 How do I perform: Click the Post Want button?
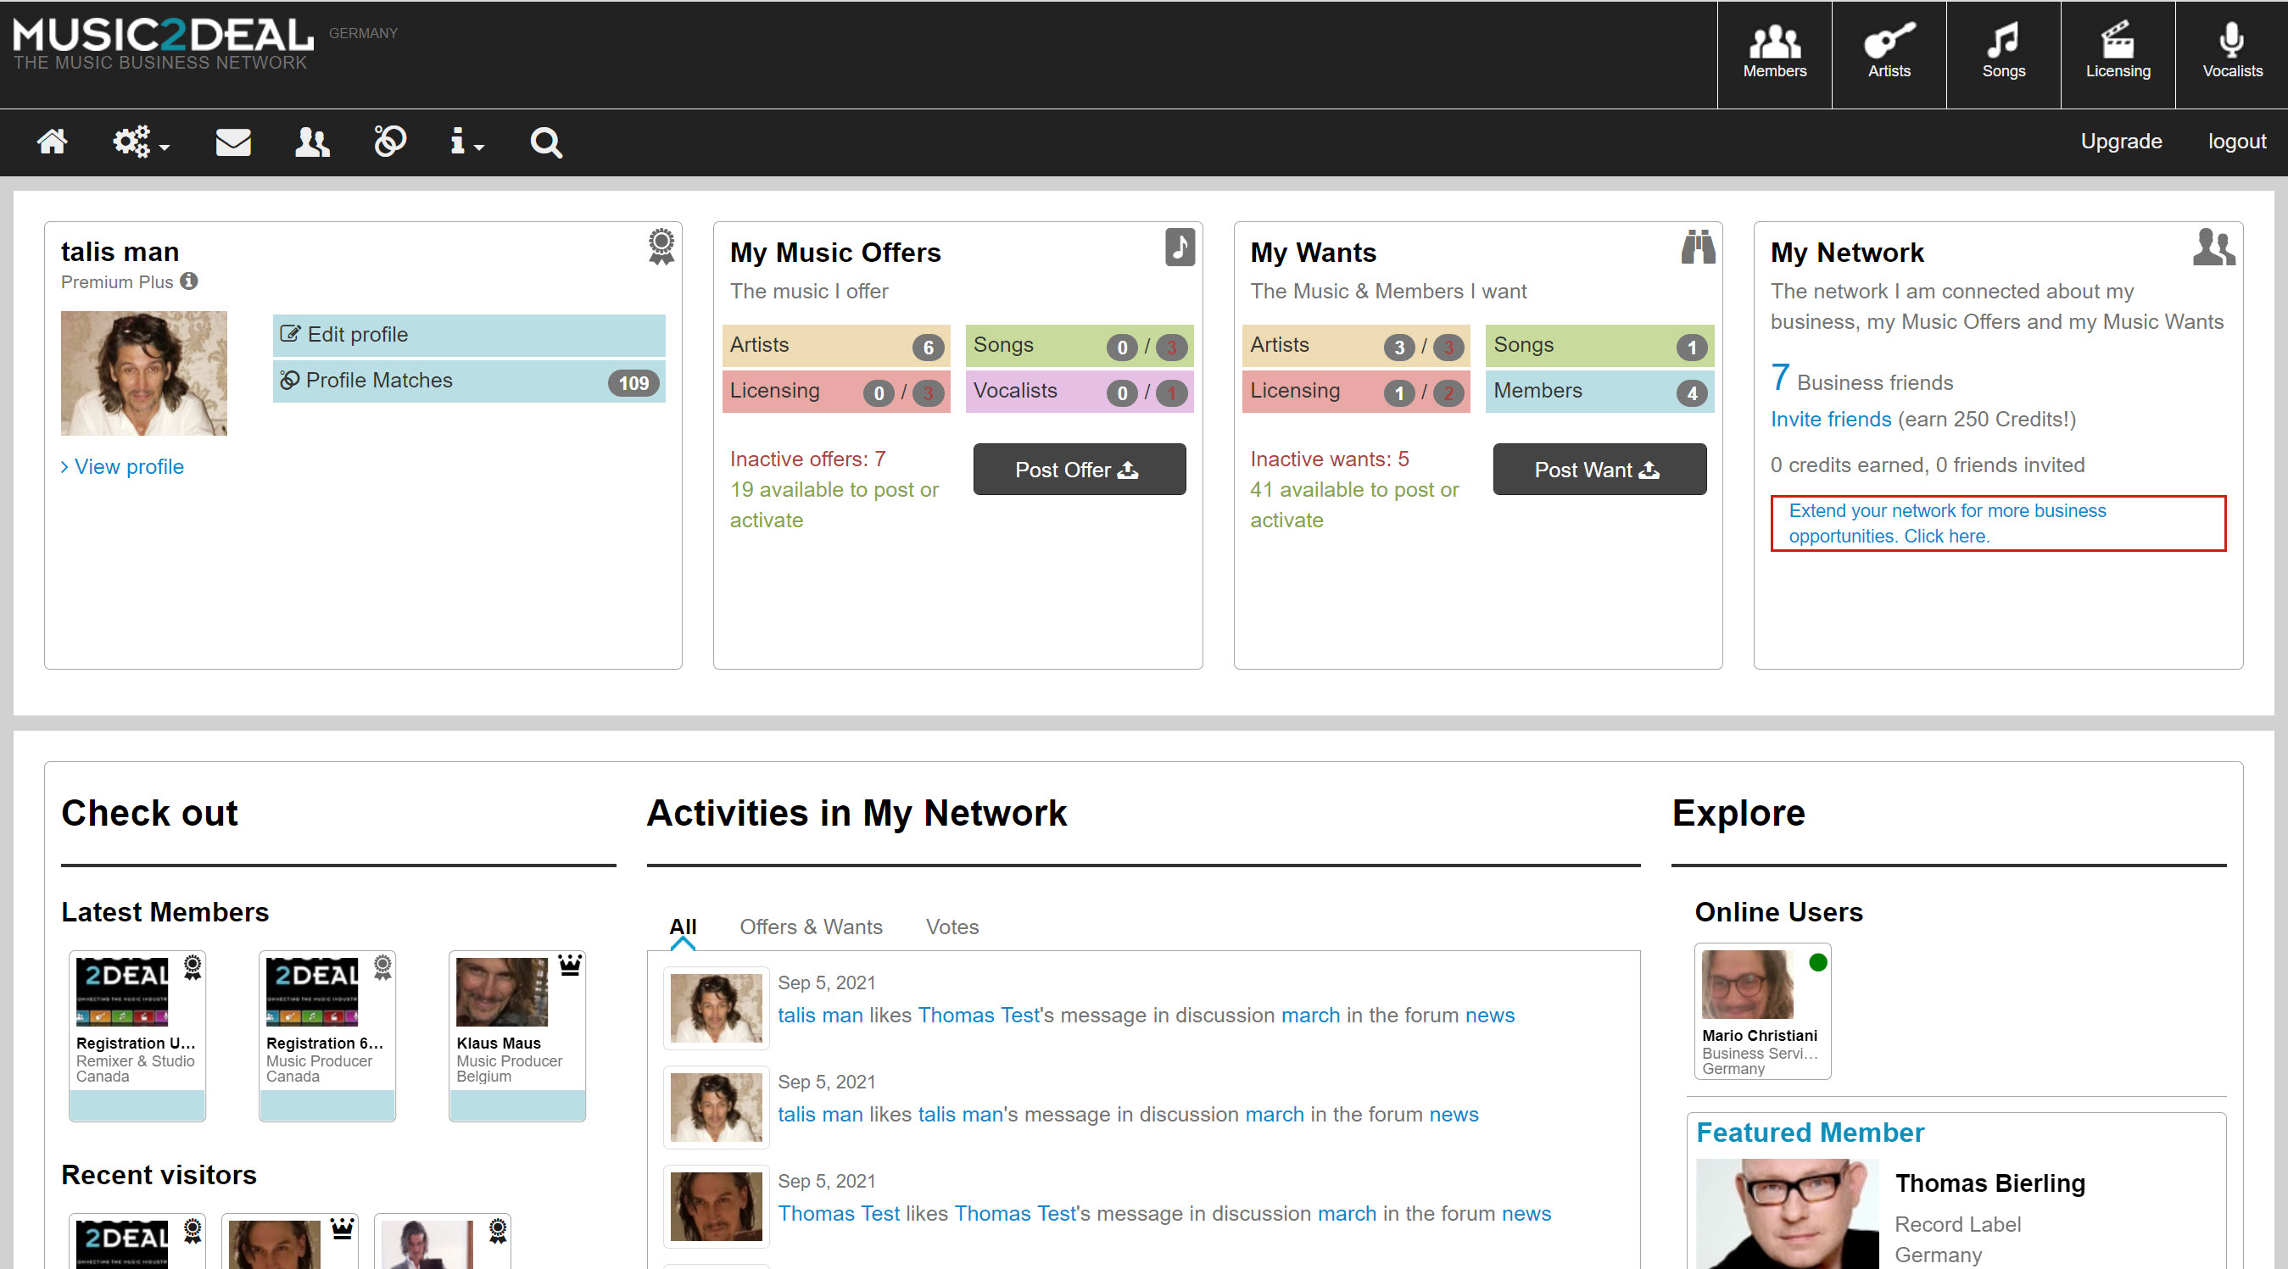(x=1598, y=470)
